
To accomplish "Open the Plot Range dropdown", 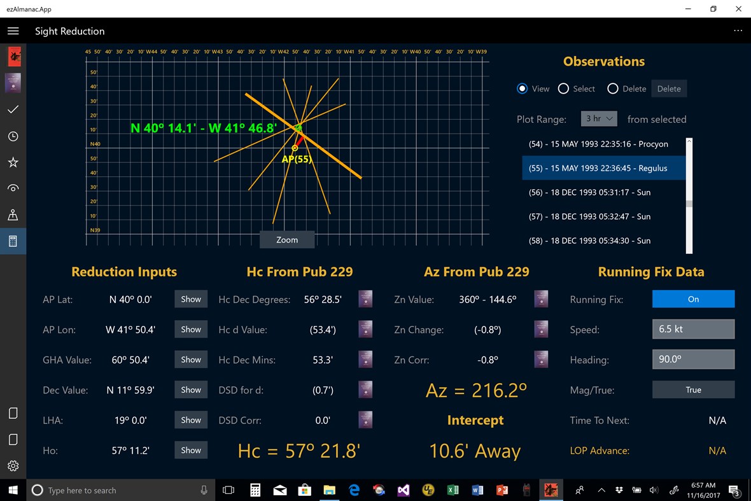I will 598,118.
